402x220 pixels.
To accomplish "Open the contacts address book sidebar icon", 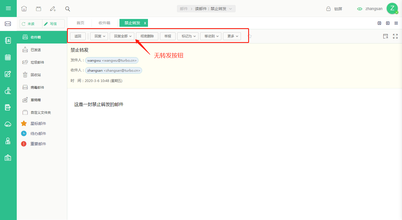I will click(8, 40).
